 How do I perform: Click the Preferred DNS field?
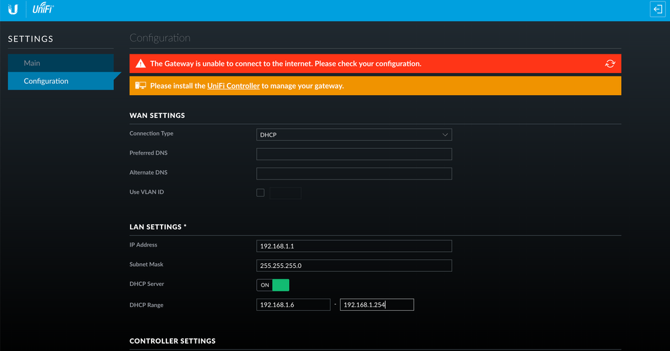pyautogui.click(x=354, y=153)
